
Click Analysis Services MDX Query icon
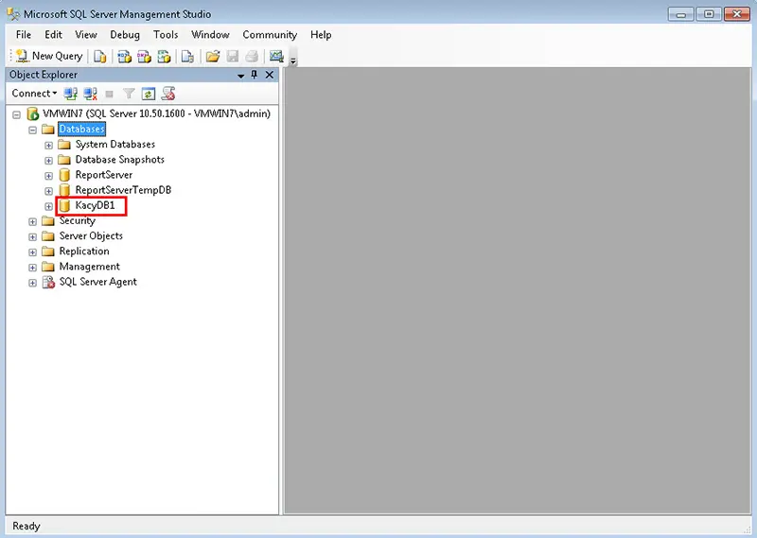click(x=125, y=57)
